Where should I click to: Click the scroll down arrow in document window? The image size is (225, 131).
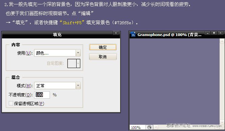(222, 122)
